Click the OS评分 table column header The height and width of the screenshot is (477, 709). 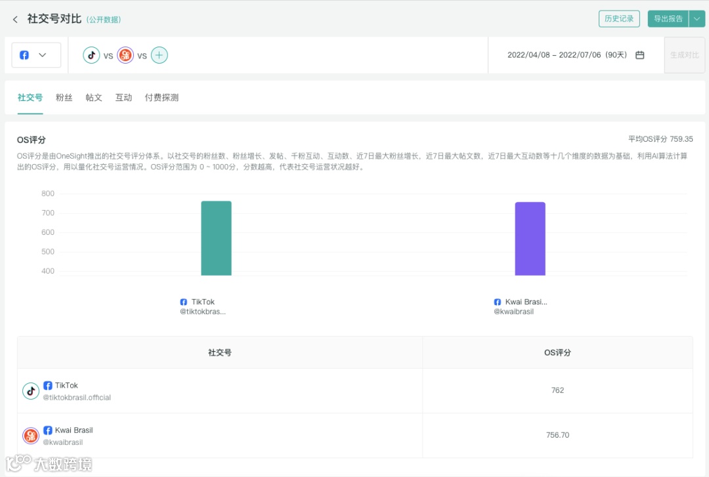(x=557, y=352)
